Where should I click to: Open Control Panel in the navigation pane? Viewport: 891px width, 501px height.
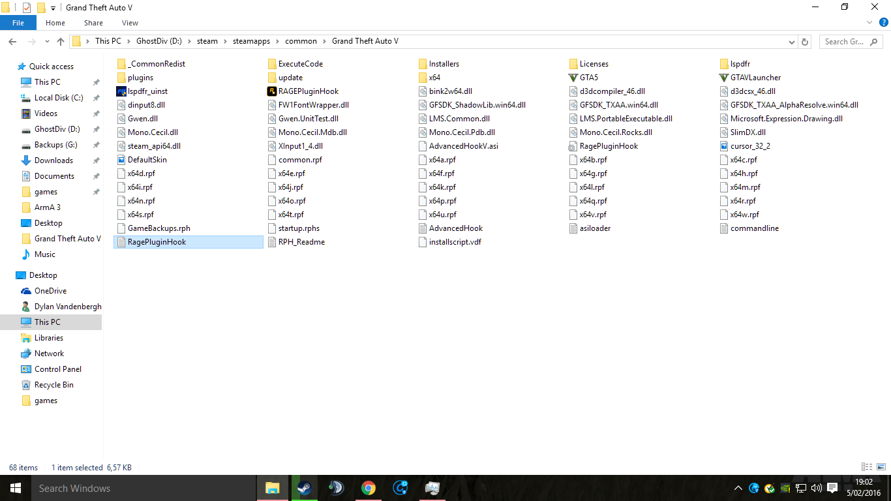58,369
